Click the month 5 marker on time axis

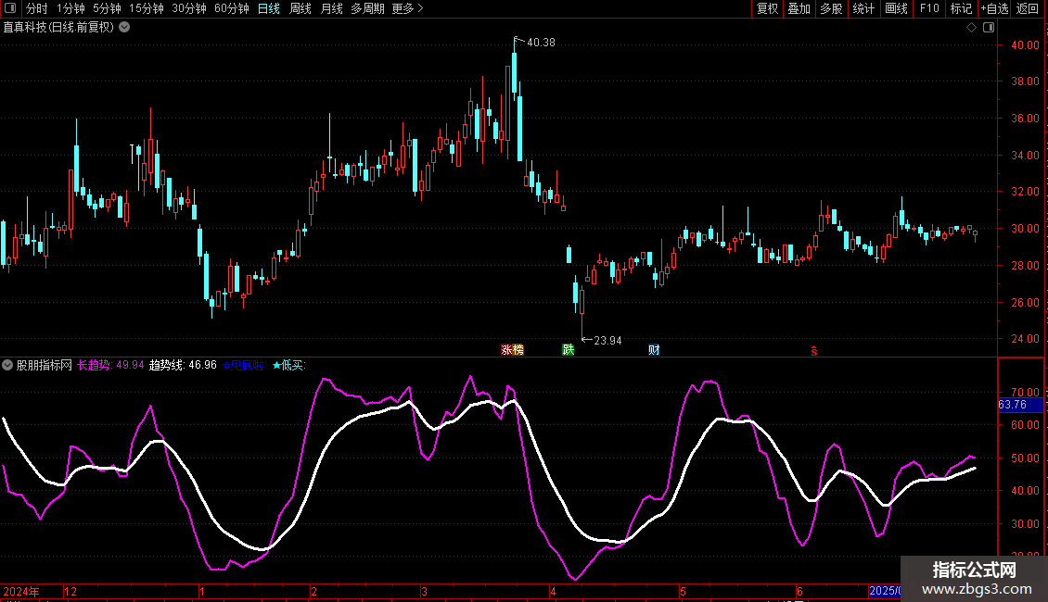pos(683,591)
